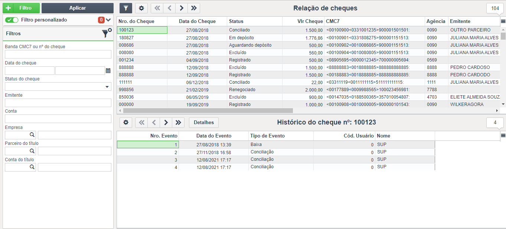This screenshot has height=229, width=506.
Task: Sort by Emitente column header
Action: pos(474,21)
